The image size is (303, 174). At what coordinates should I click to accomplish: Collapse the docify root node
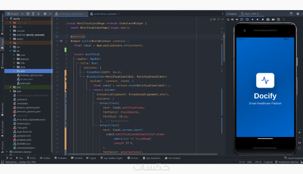pos(7,19)
